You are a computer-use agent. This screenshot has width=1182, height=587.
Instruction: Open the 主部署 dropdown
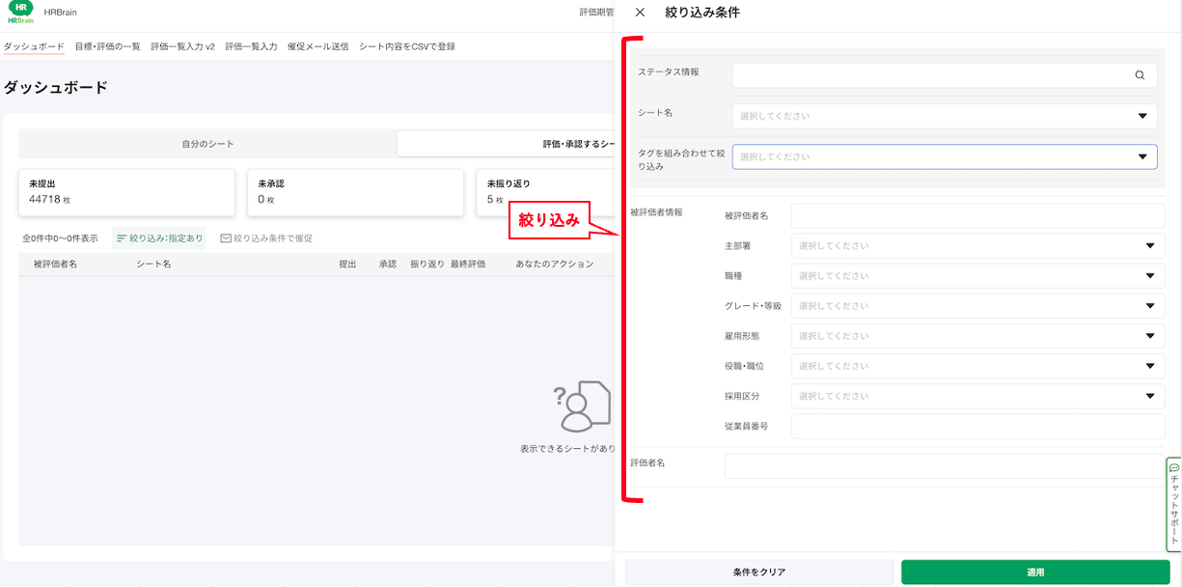[976, 246]
